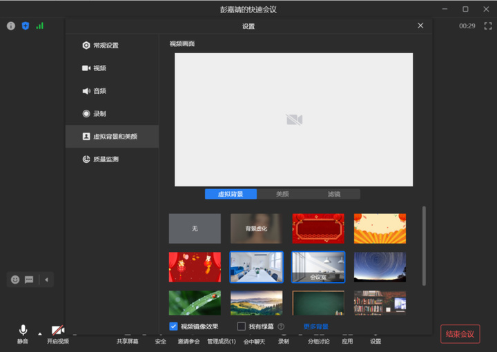This screenshot has width=497, height=352.
Task: Click the background list scrollbar
Action: point(424,246)
